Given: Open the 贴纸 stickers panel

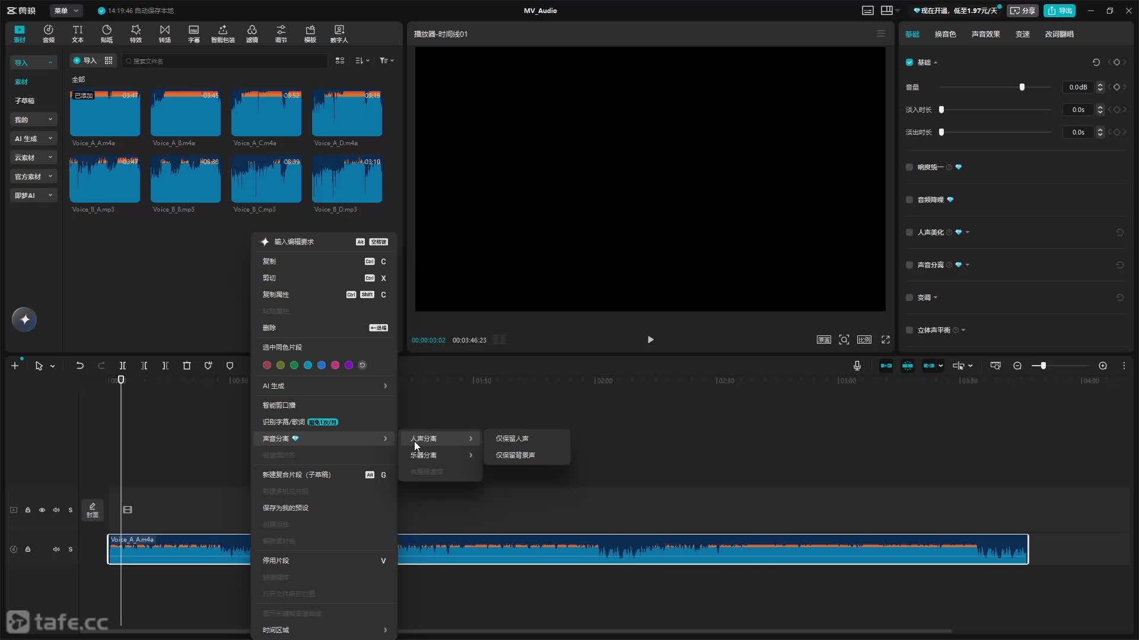Looking at the screenshot, I should [x=107, y=34].
